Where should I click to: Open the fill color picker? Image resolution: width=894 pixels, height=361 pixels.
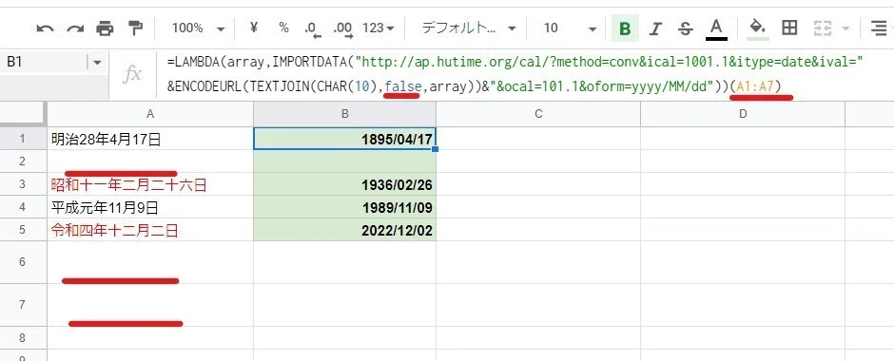[x=757, y=28]
